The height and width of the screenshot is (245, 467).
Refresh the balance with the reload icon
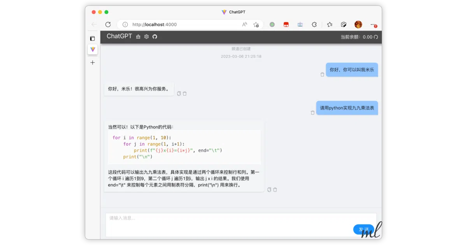[376, 37]
